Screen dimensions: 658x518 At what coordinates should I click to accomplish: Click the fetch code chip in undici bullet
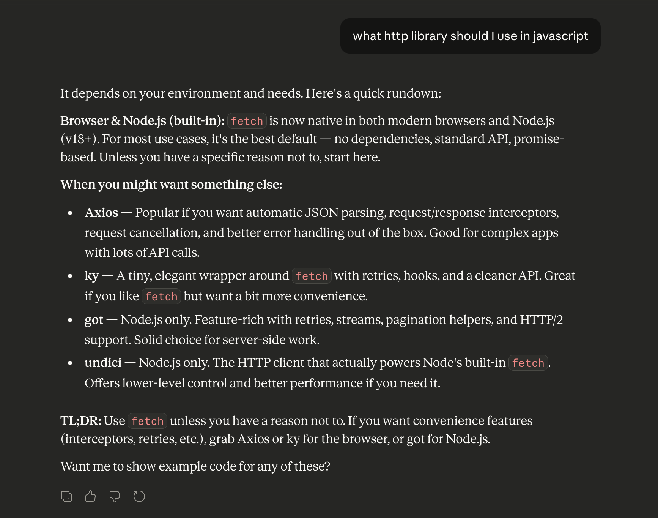[527, 363]
